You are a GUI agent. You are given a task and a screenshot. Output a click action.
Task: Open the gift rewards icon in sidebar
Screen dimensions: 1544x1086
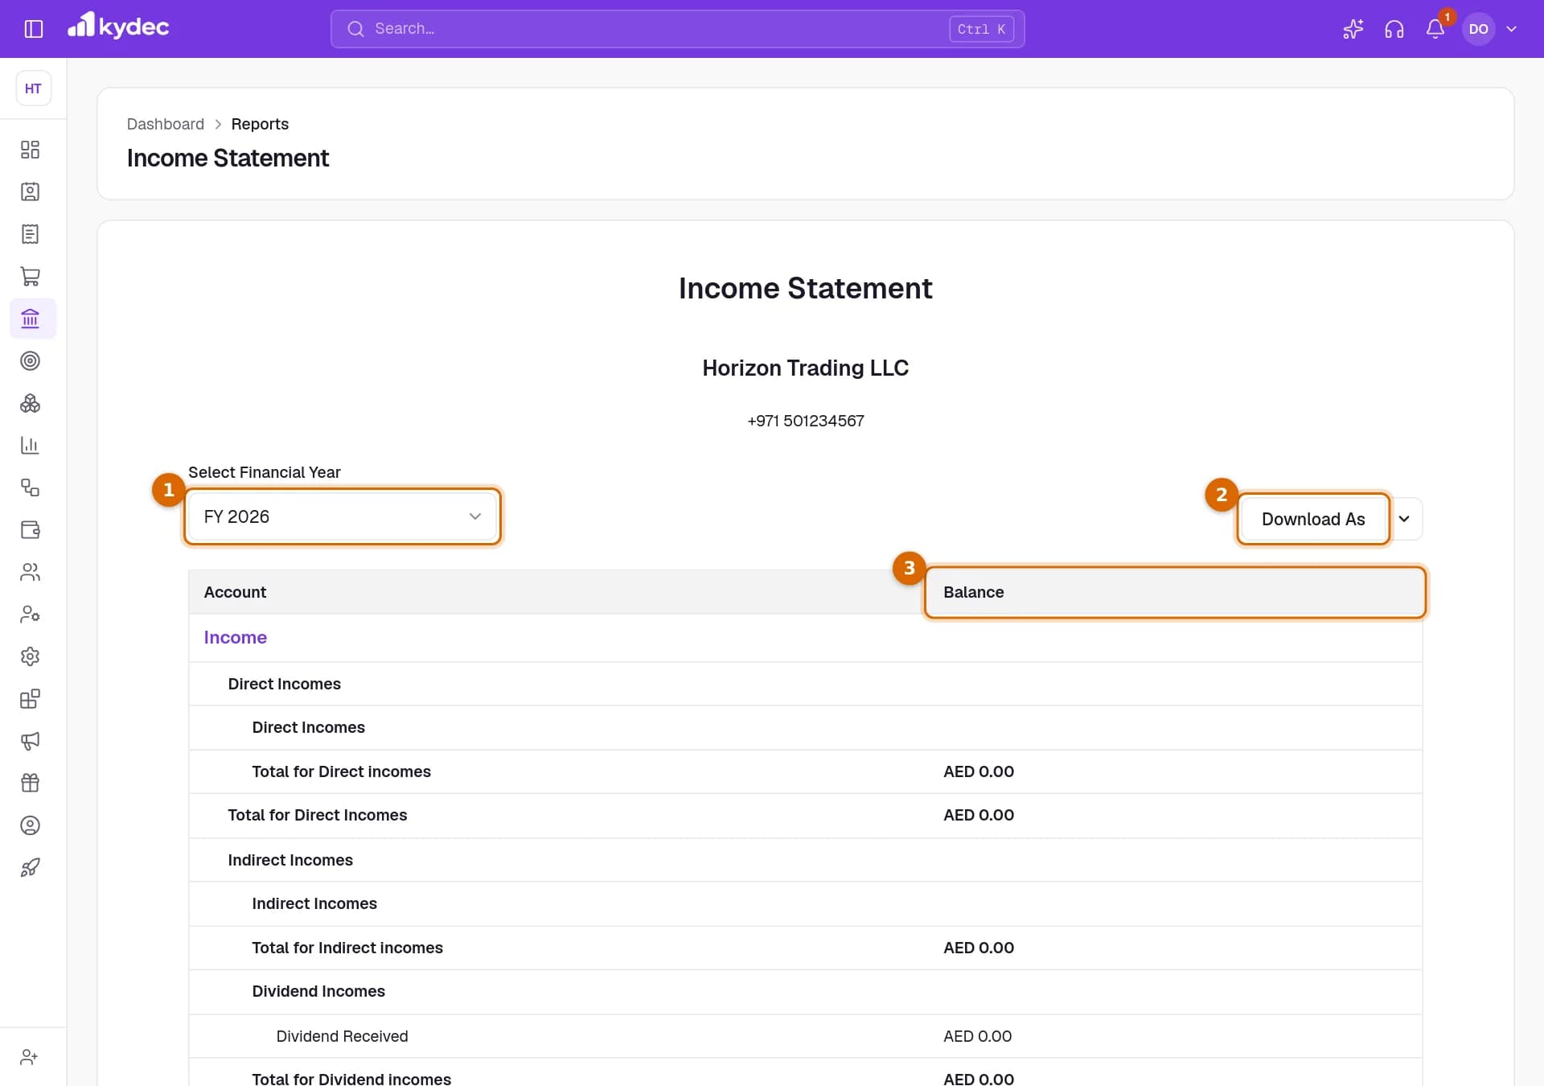pos(30,783)
